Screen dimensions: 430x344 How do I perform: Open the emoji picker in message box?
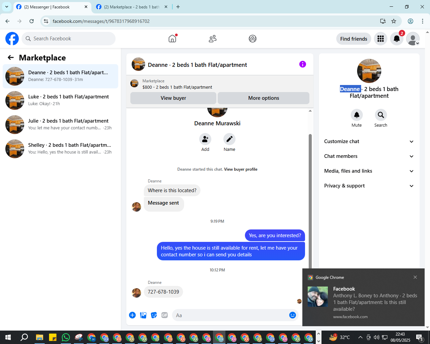293,315
